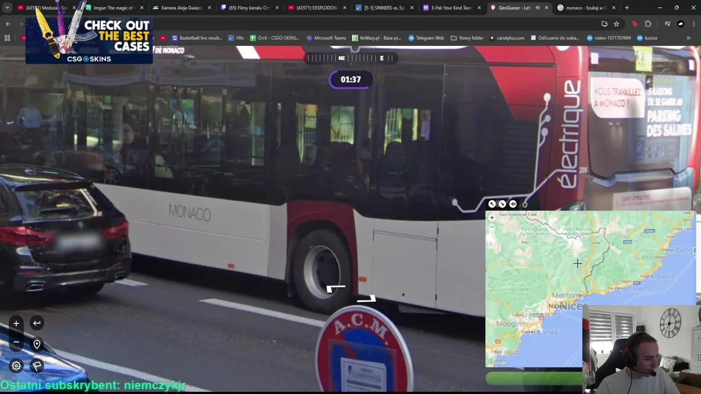Click the checkpoint pin marker button
Screen dimensions: 701x394
click(x=37, y=344)
